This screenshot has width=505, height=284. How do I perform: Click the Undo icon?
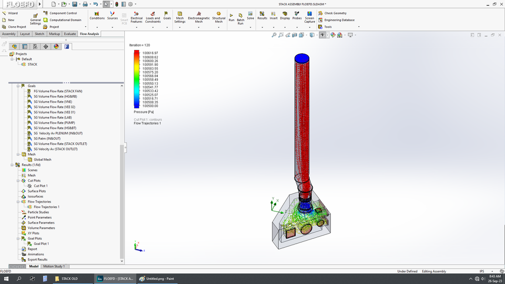tap(95, 4)
